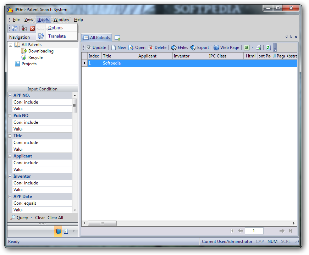Open the patent toolbar overflow options
This screenshot has height=255, width=309.
tap(275, 48)
